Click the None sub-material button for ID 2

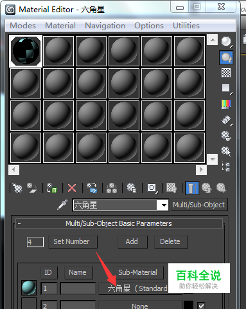[x=140, y=305]
